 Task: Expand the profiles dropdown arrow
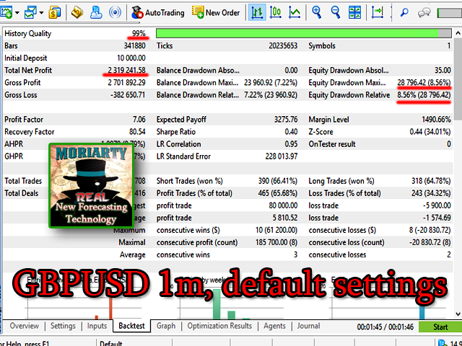click(43, 12)
